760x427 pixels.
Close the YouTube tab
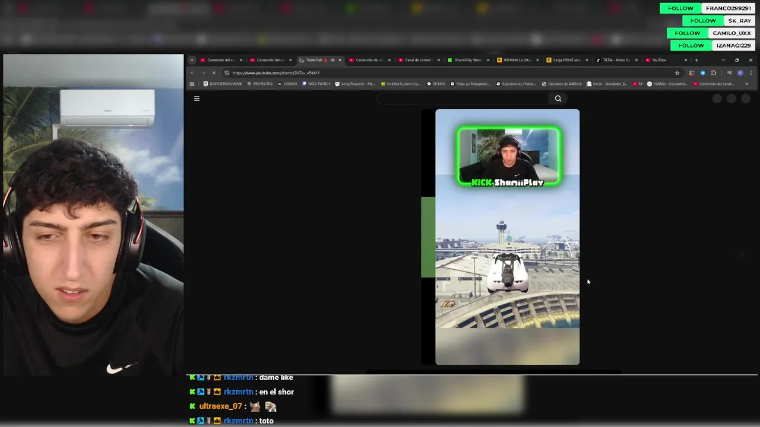point(686,60)
